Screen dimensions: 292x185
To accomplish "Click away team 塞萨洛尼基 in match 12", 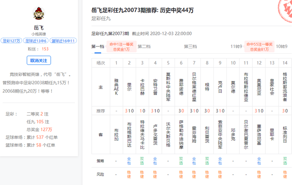I will [x=259, y=135].
